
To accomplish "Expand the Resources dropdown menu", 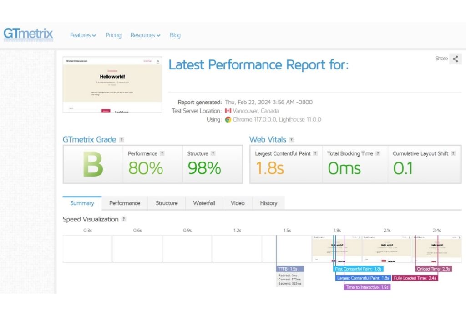I will click(145, 35).
